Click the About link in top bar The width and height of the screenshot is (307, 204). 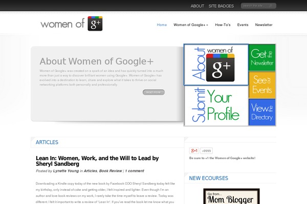pyautogui.click(x=198, y=6)
